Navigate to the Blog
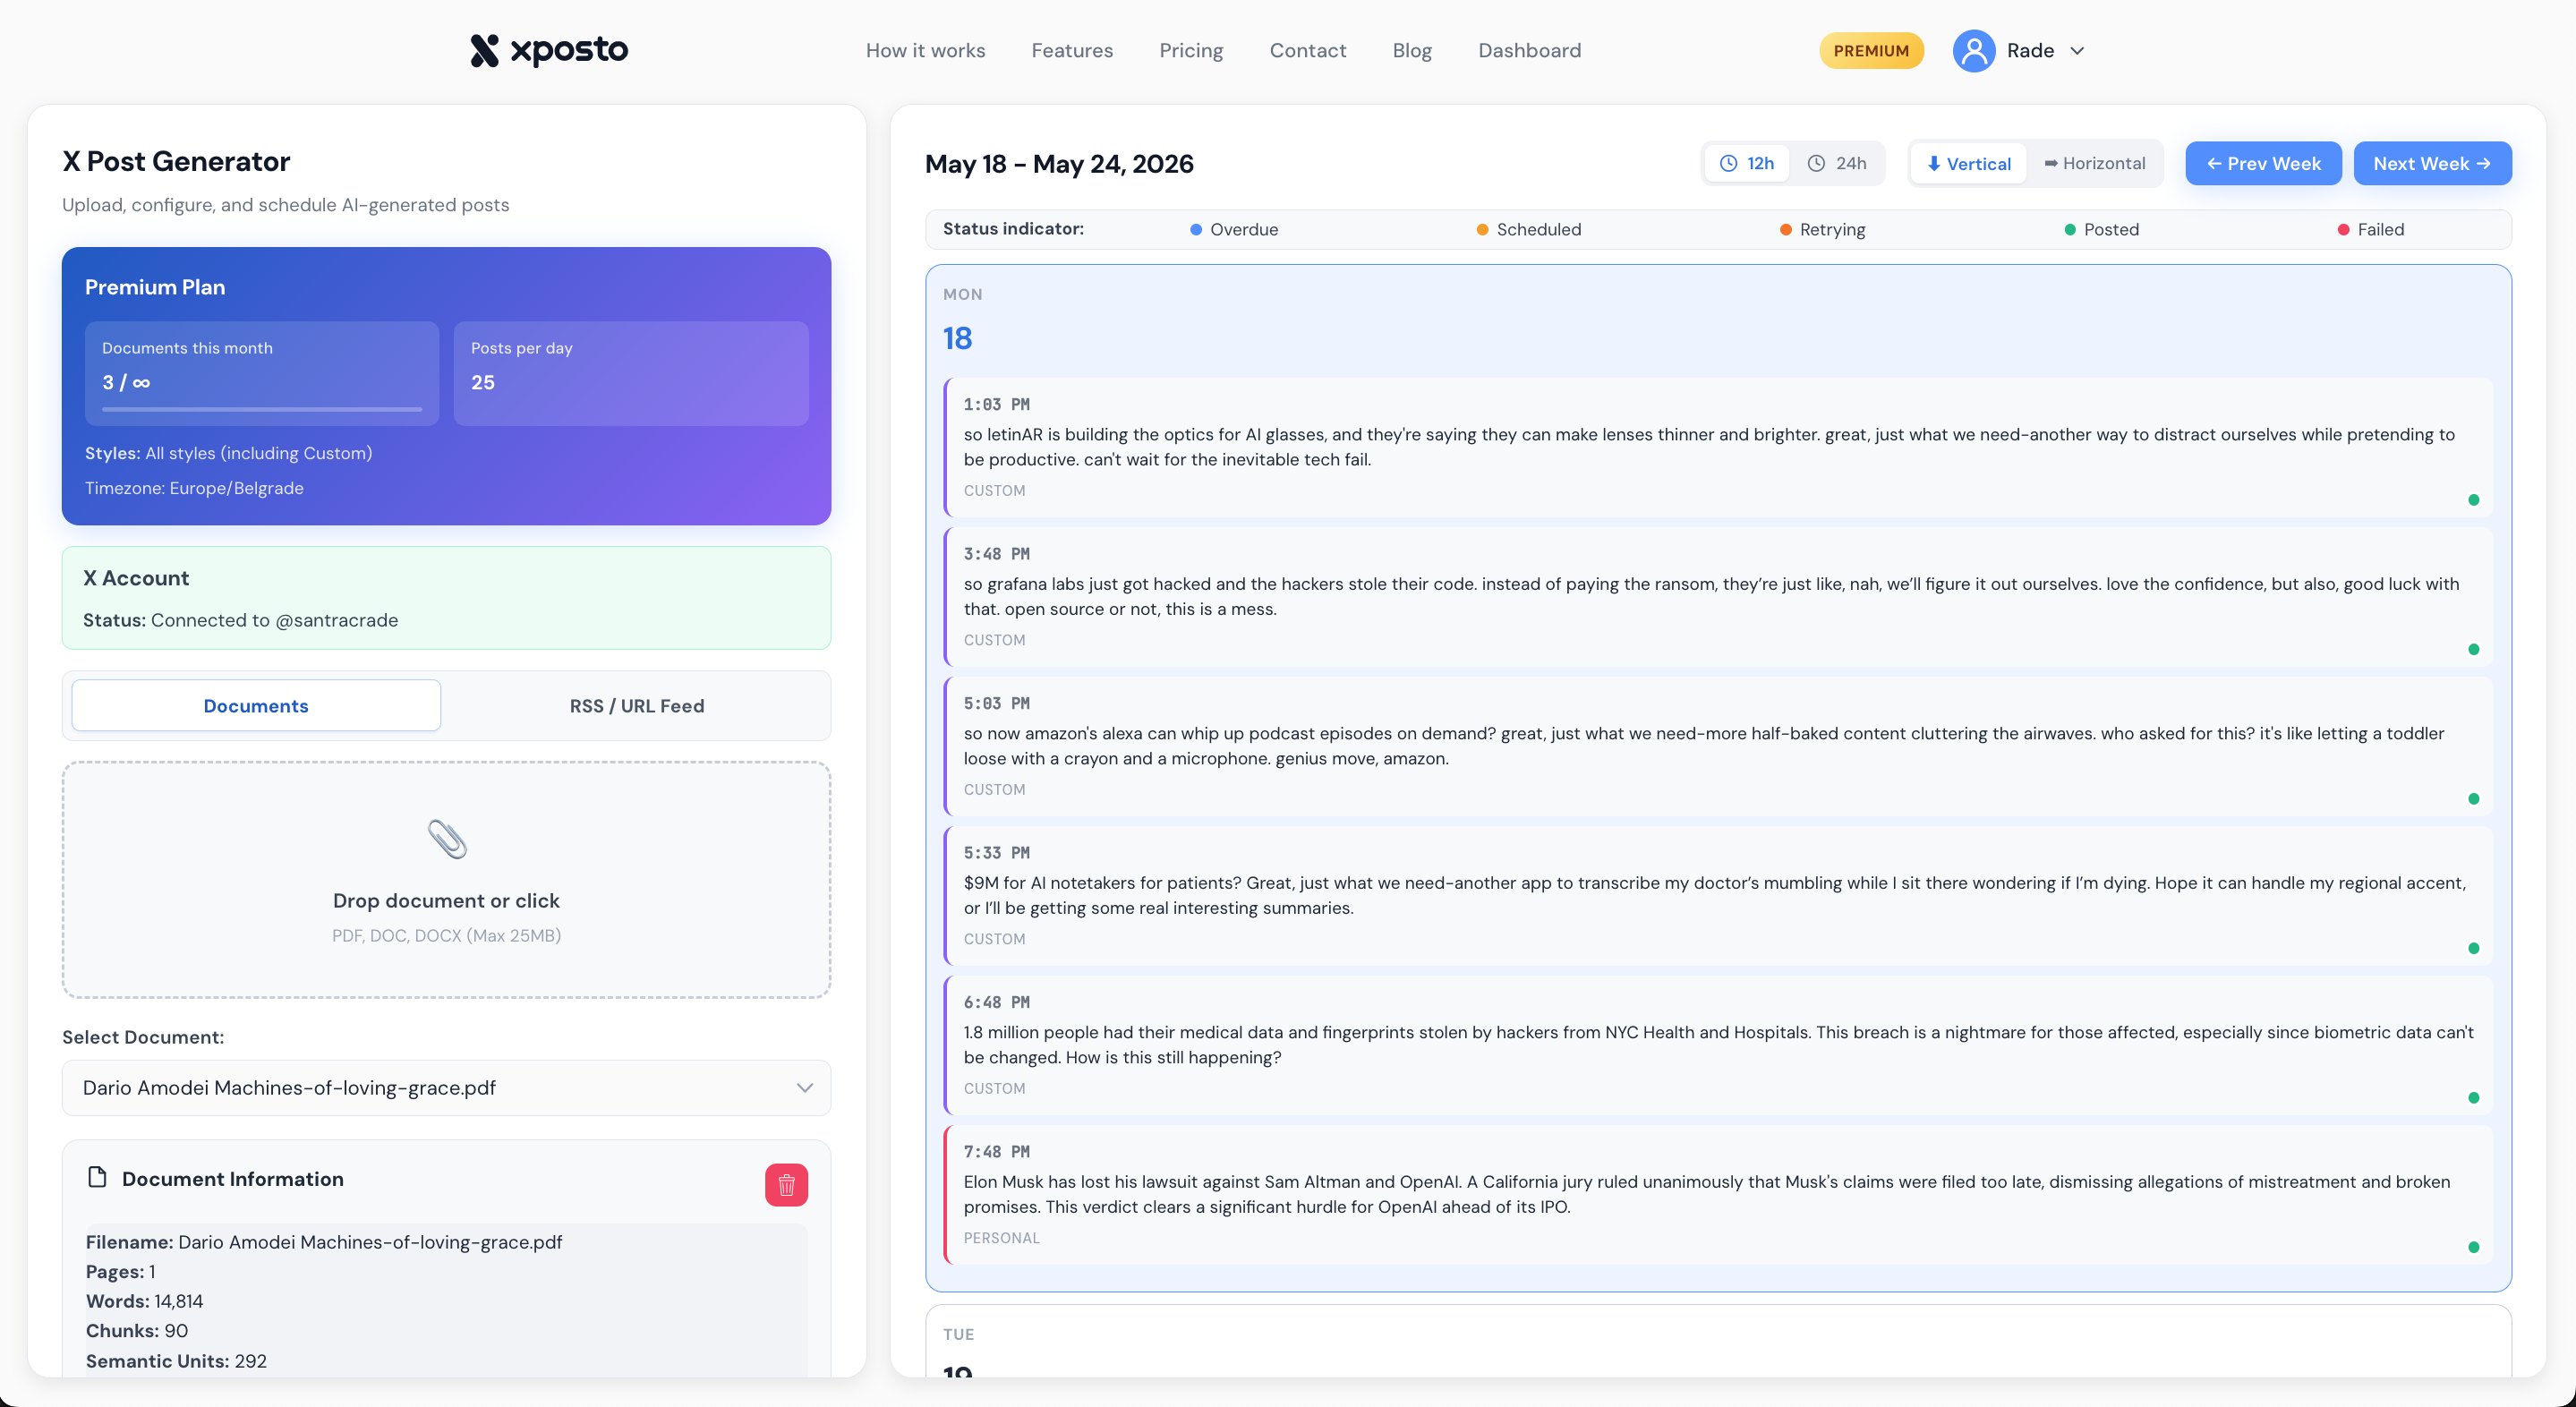The width and height of the screenshot is (2576, 1407). (x=1411, y=50)
